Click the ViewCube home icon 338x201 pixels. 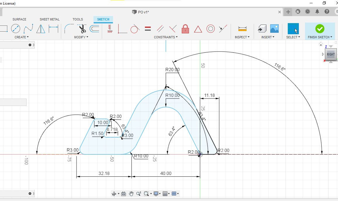[x=321, y=44]
